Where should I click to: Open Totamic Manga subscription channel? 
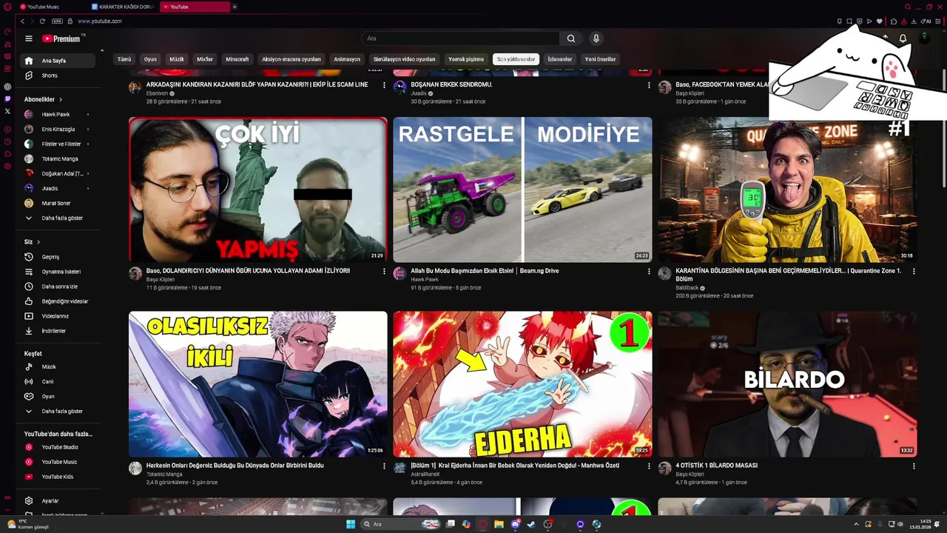pyautogui.click(x=60, y=159)
